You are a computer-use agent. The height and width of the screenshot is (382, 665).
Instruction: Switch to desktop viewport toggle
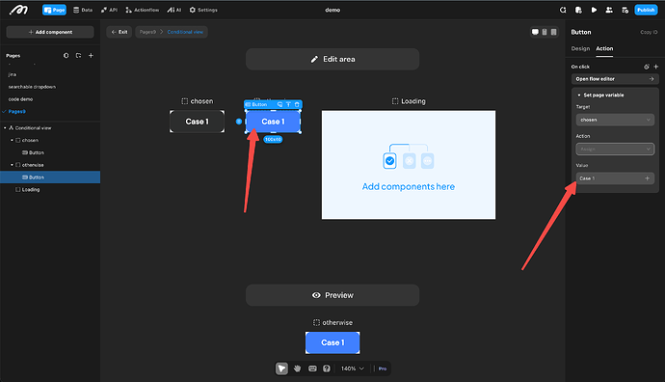point(535,32)
